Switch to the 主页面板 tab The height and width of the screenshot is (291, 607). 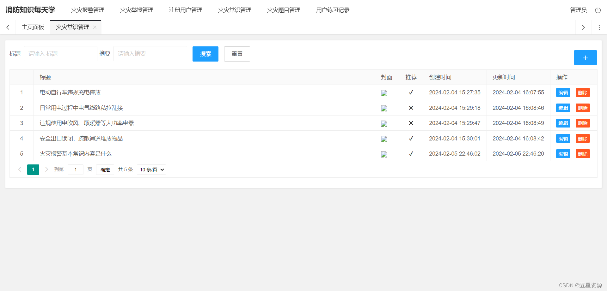(33, 27)
